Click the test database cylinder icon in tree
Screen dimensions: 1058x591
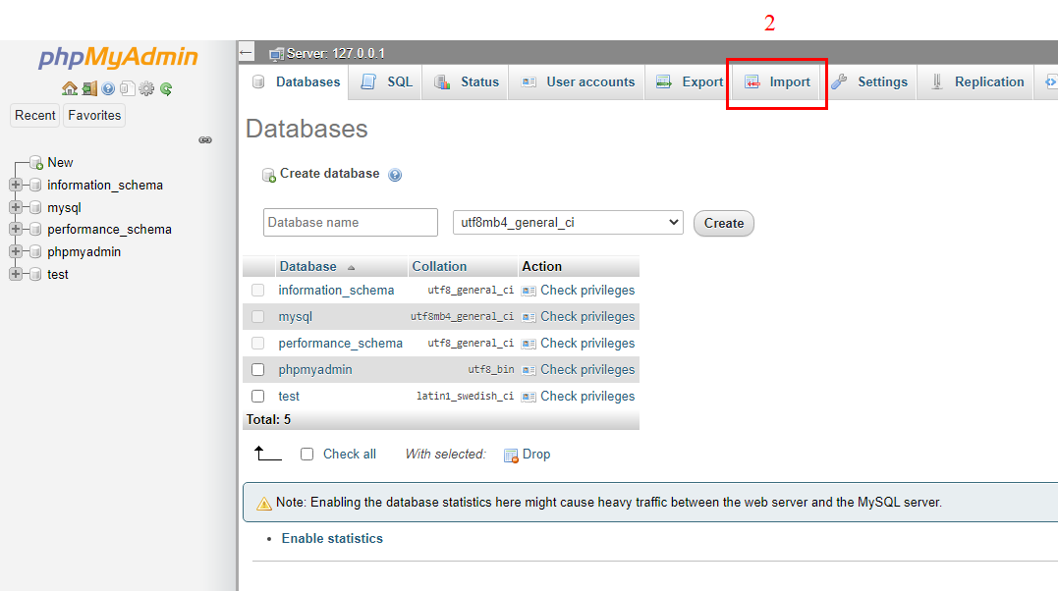click(35, 274)
